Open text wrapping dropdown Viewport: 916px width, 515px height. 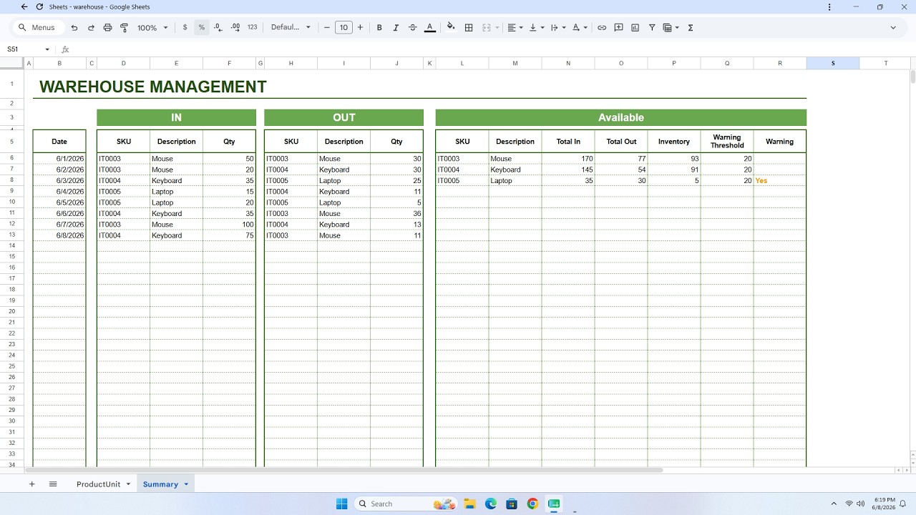click(558, 27)
